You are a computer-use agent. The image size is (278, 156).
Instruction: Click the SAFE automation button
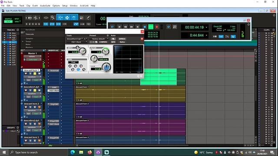[x=113, y=42]
